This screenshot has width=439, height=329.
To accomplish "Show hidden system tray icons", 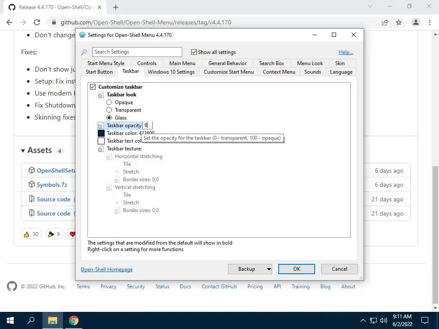I will click(x=363, y=320).
